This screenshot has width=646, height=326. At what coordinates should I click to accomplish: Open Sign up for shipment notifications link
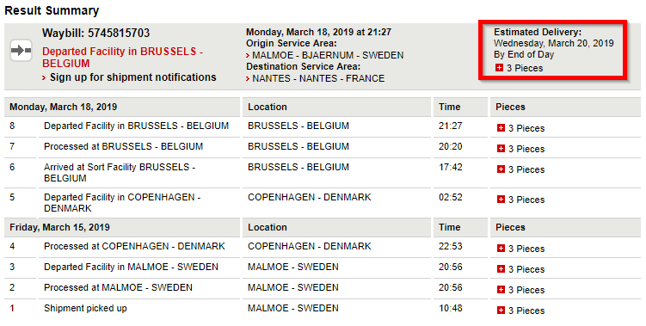(132, 77)
